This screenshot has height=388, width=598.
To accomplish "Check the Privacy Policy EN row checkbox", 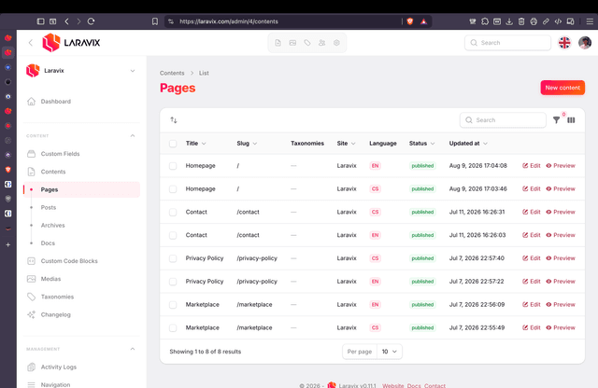I will [173, 282].
